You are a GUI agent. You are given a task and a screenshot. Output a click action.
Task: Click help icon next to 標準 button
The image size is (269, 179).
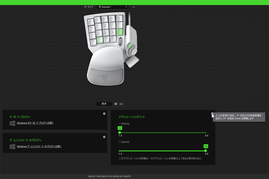(116, 104)
